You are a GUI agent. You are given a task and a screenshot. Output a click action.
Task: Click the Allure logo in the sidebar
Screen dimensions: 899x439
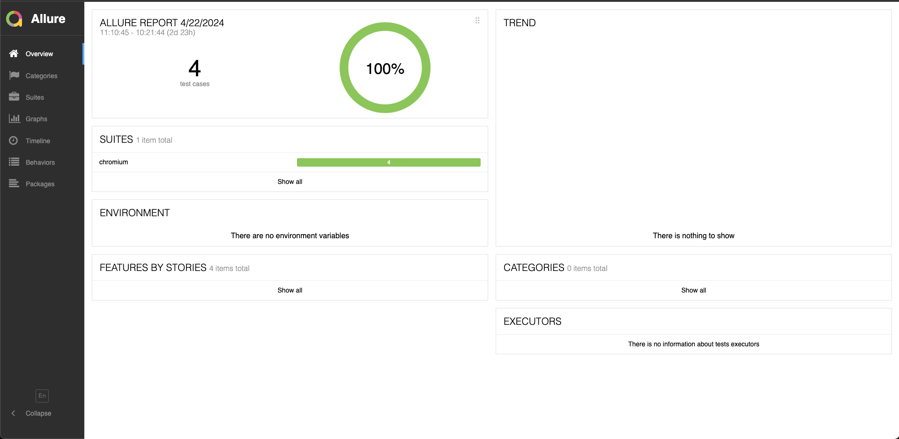coord(14,19)
